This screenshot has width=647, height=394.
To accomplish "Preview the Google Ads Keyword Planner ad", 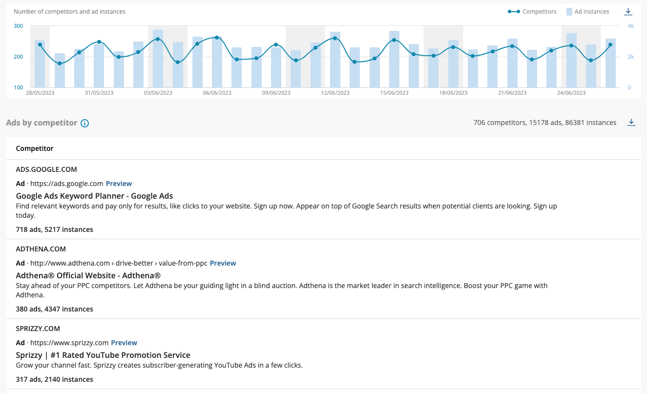I will click(x=119, y=183).
